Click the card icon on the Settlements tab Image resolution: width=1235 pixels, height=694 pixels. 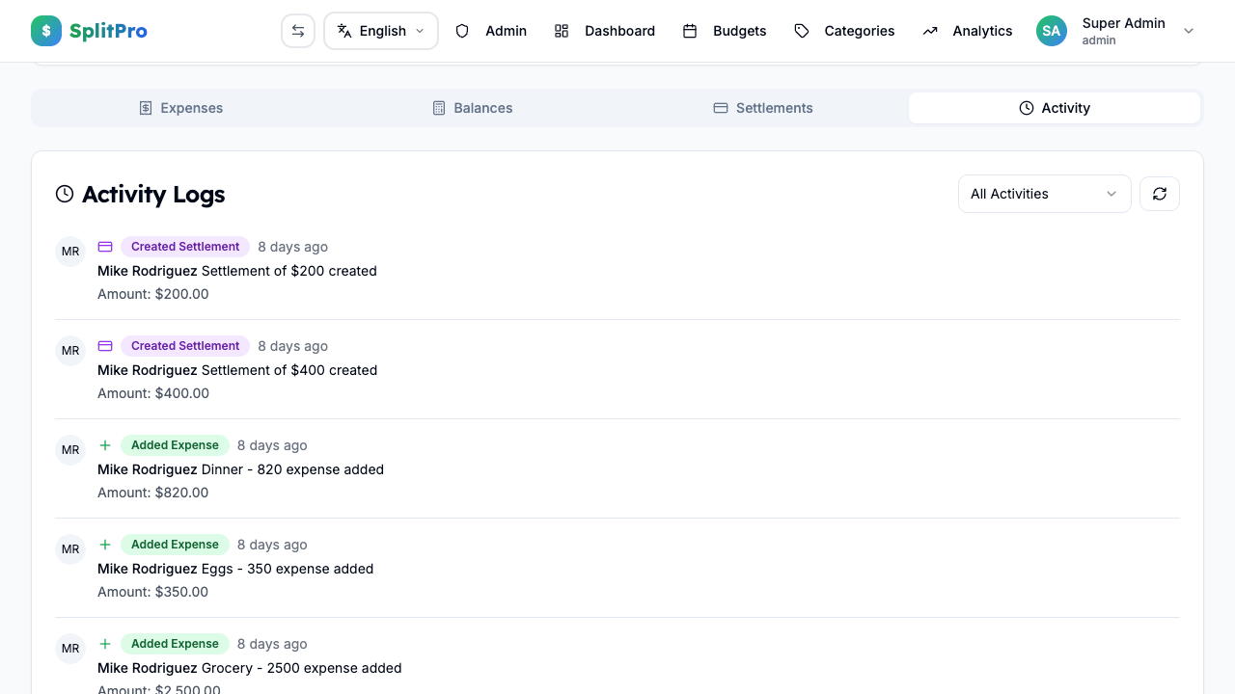(x=721, y=107)
